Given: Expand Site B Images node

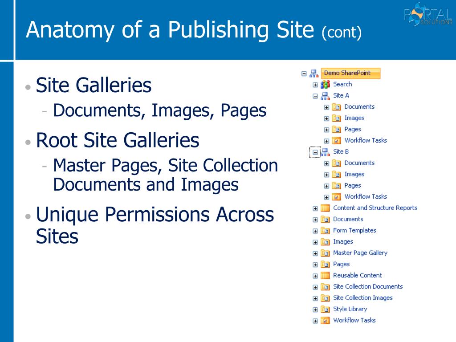Looking at the screenshot, I should pos(326,175).
